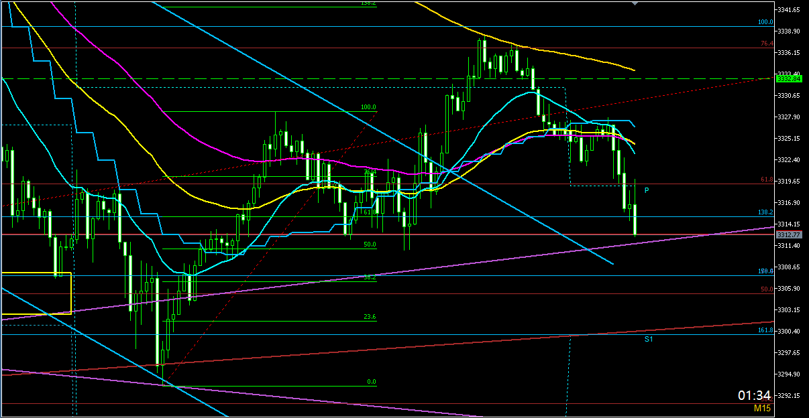This screenshot has width=809, height=418.
Task: Click the chart shift triangle marker at top
Action: click(x=636, y=3)
